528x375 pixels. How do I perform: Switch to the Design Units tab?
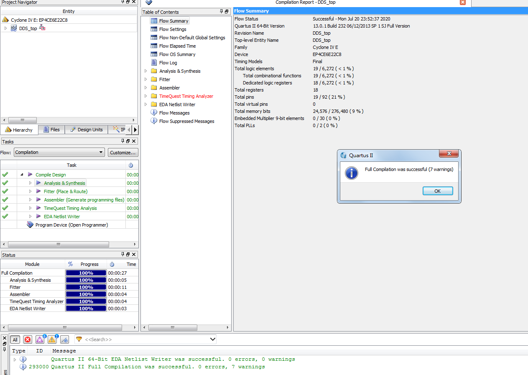click(86, 130)
